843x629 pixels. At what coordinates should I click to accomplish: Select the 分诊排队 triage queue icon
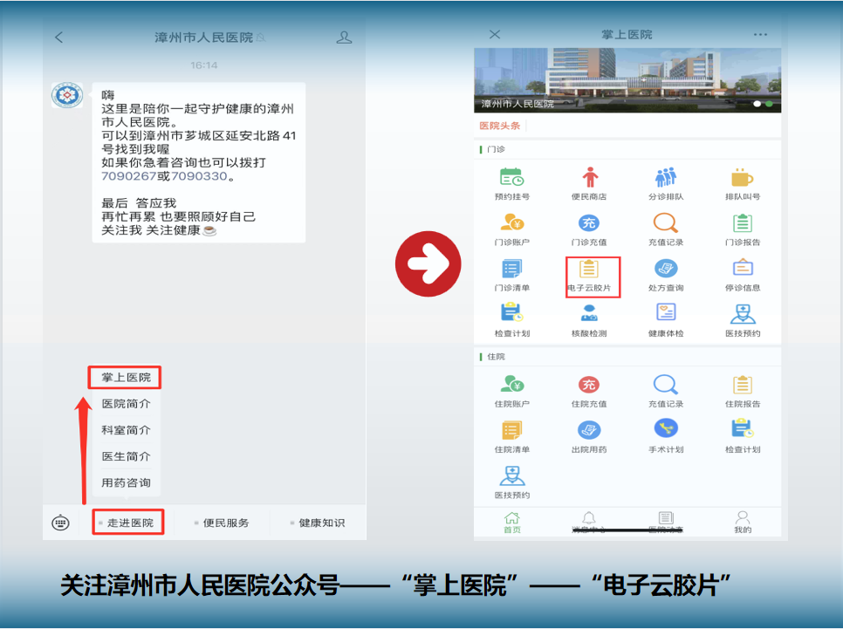click(x=668, y=179)
